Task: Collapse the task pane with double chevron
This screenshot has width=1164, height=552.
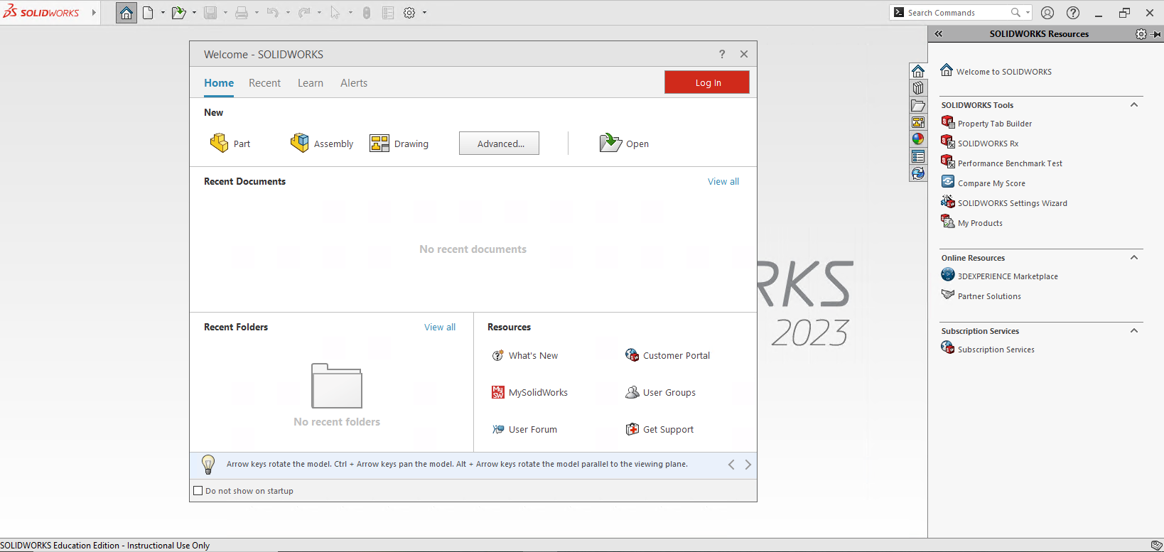Action: [938, 34]
